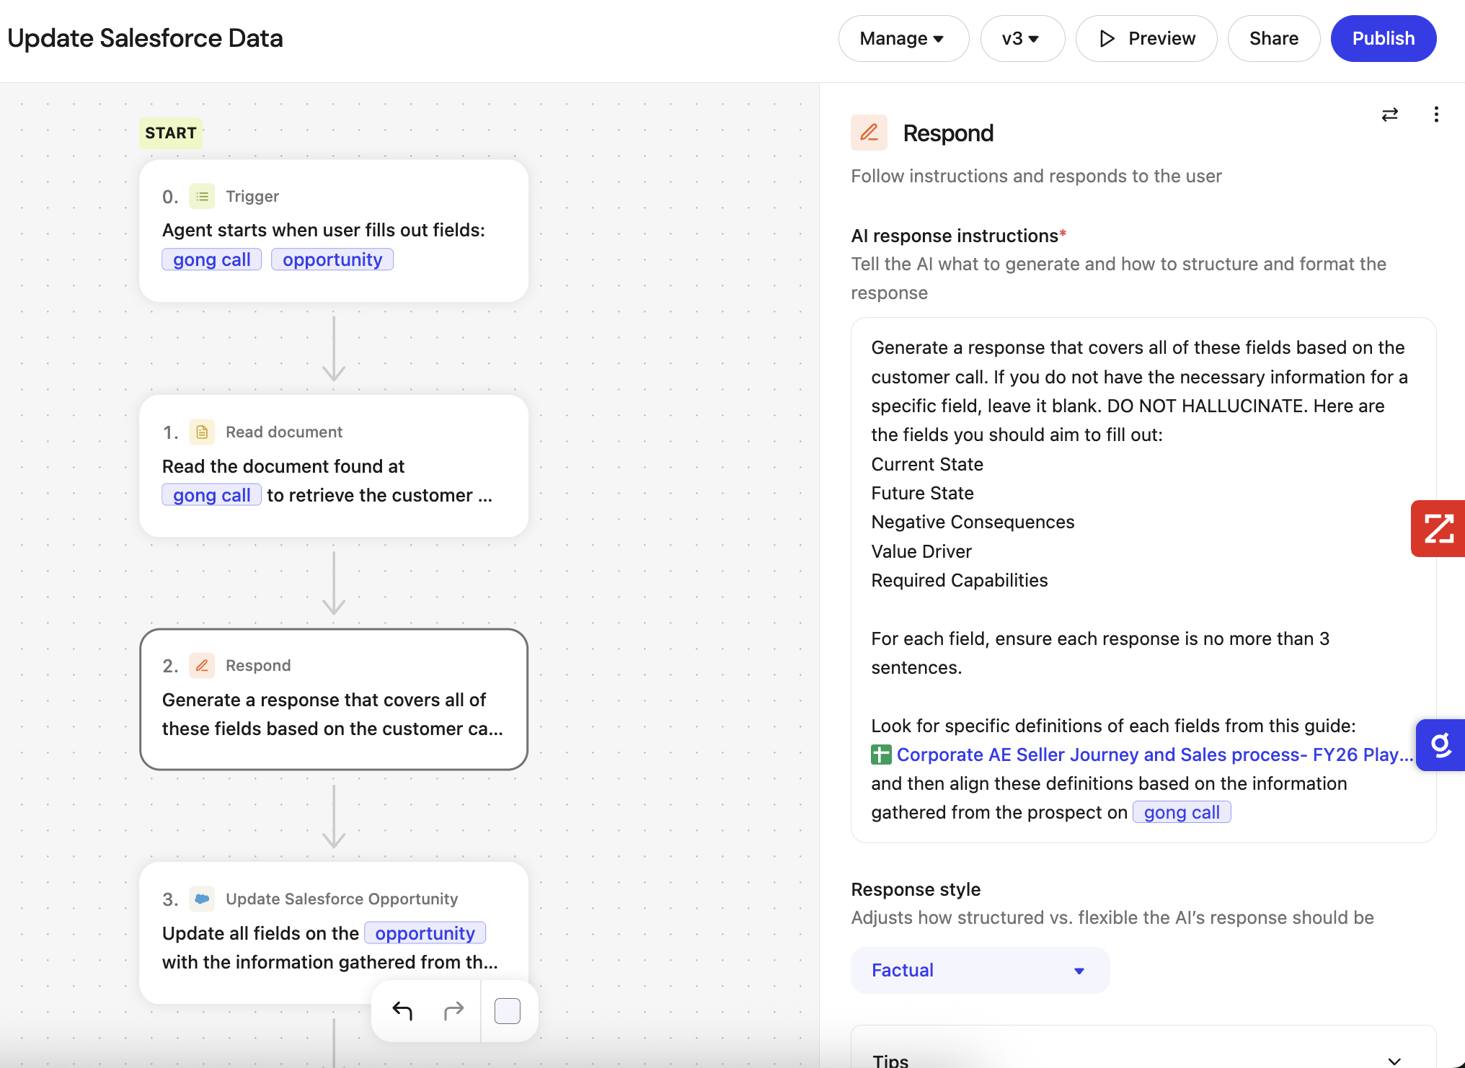The image size is (1465, 1068).
Task: Click the gong call tag in Trigger card
Action: click(212, 259)
